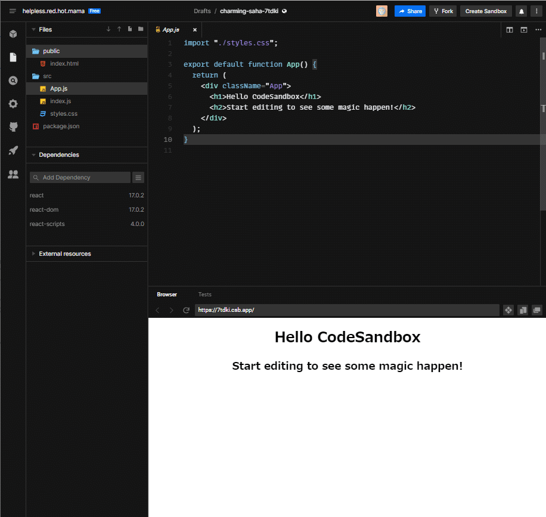The image size is (546, 517).
Task: Open the Live collaboration people icon
Action: [x=13, y=174]
